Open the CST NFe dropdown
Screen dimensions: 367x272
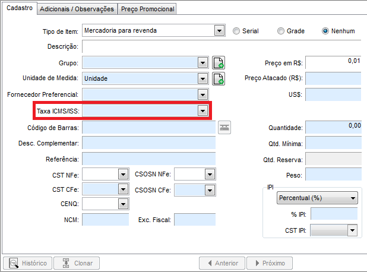pyautogui.click(x=123, y=174)
